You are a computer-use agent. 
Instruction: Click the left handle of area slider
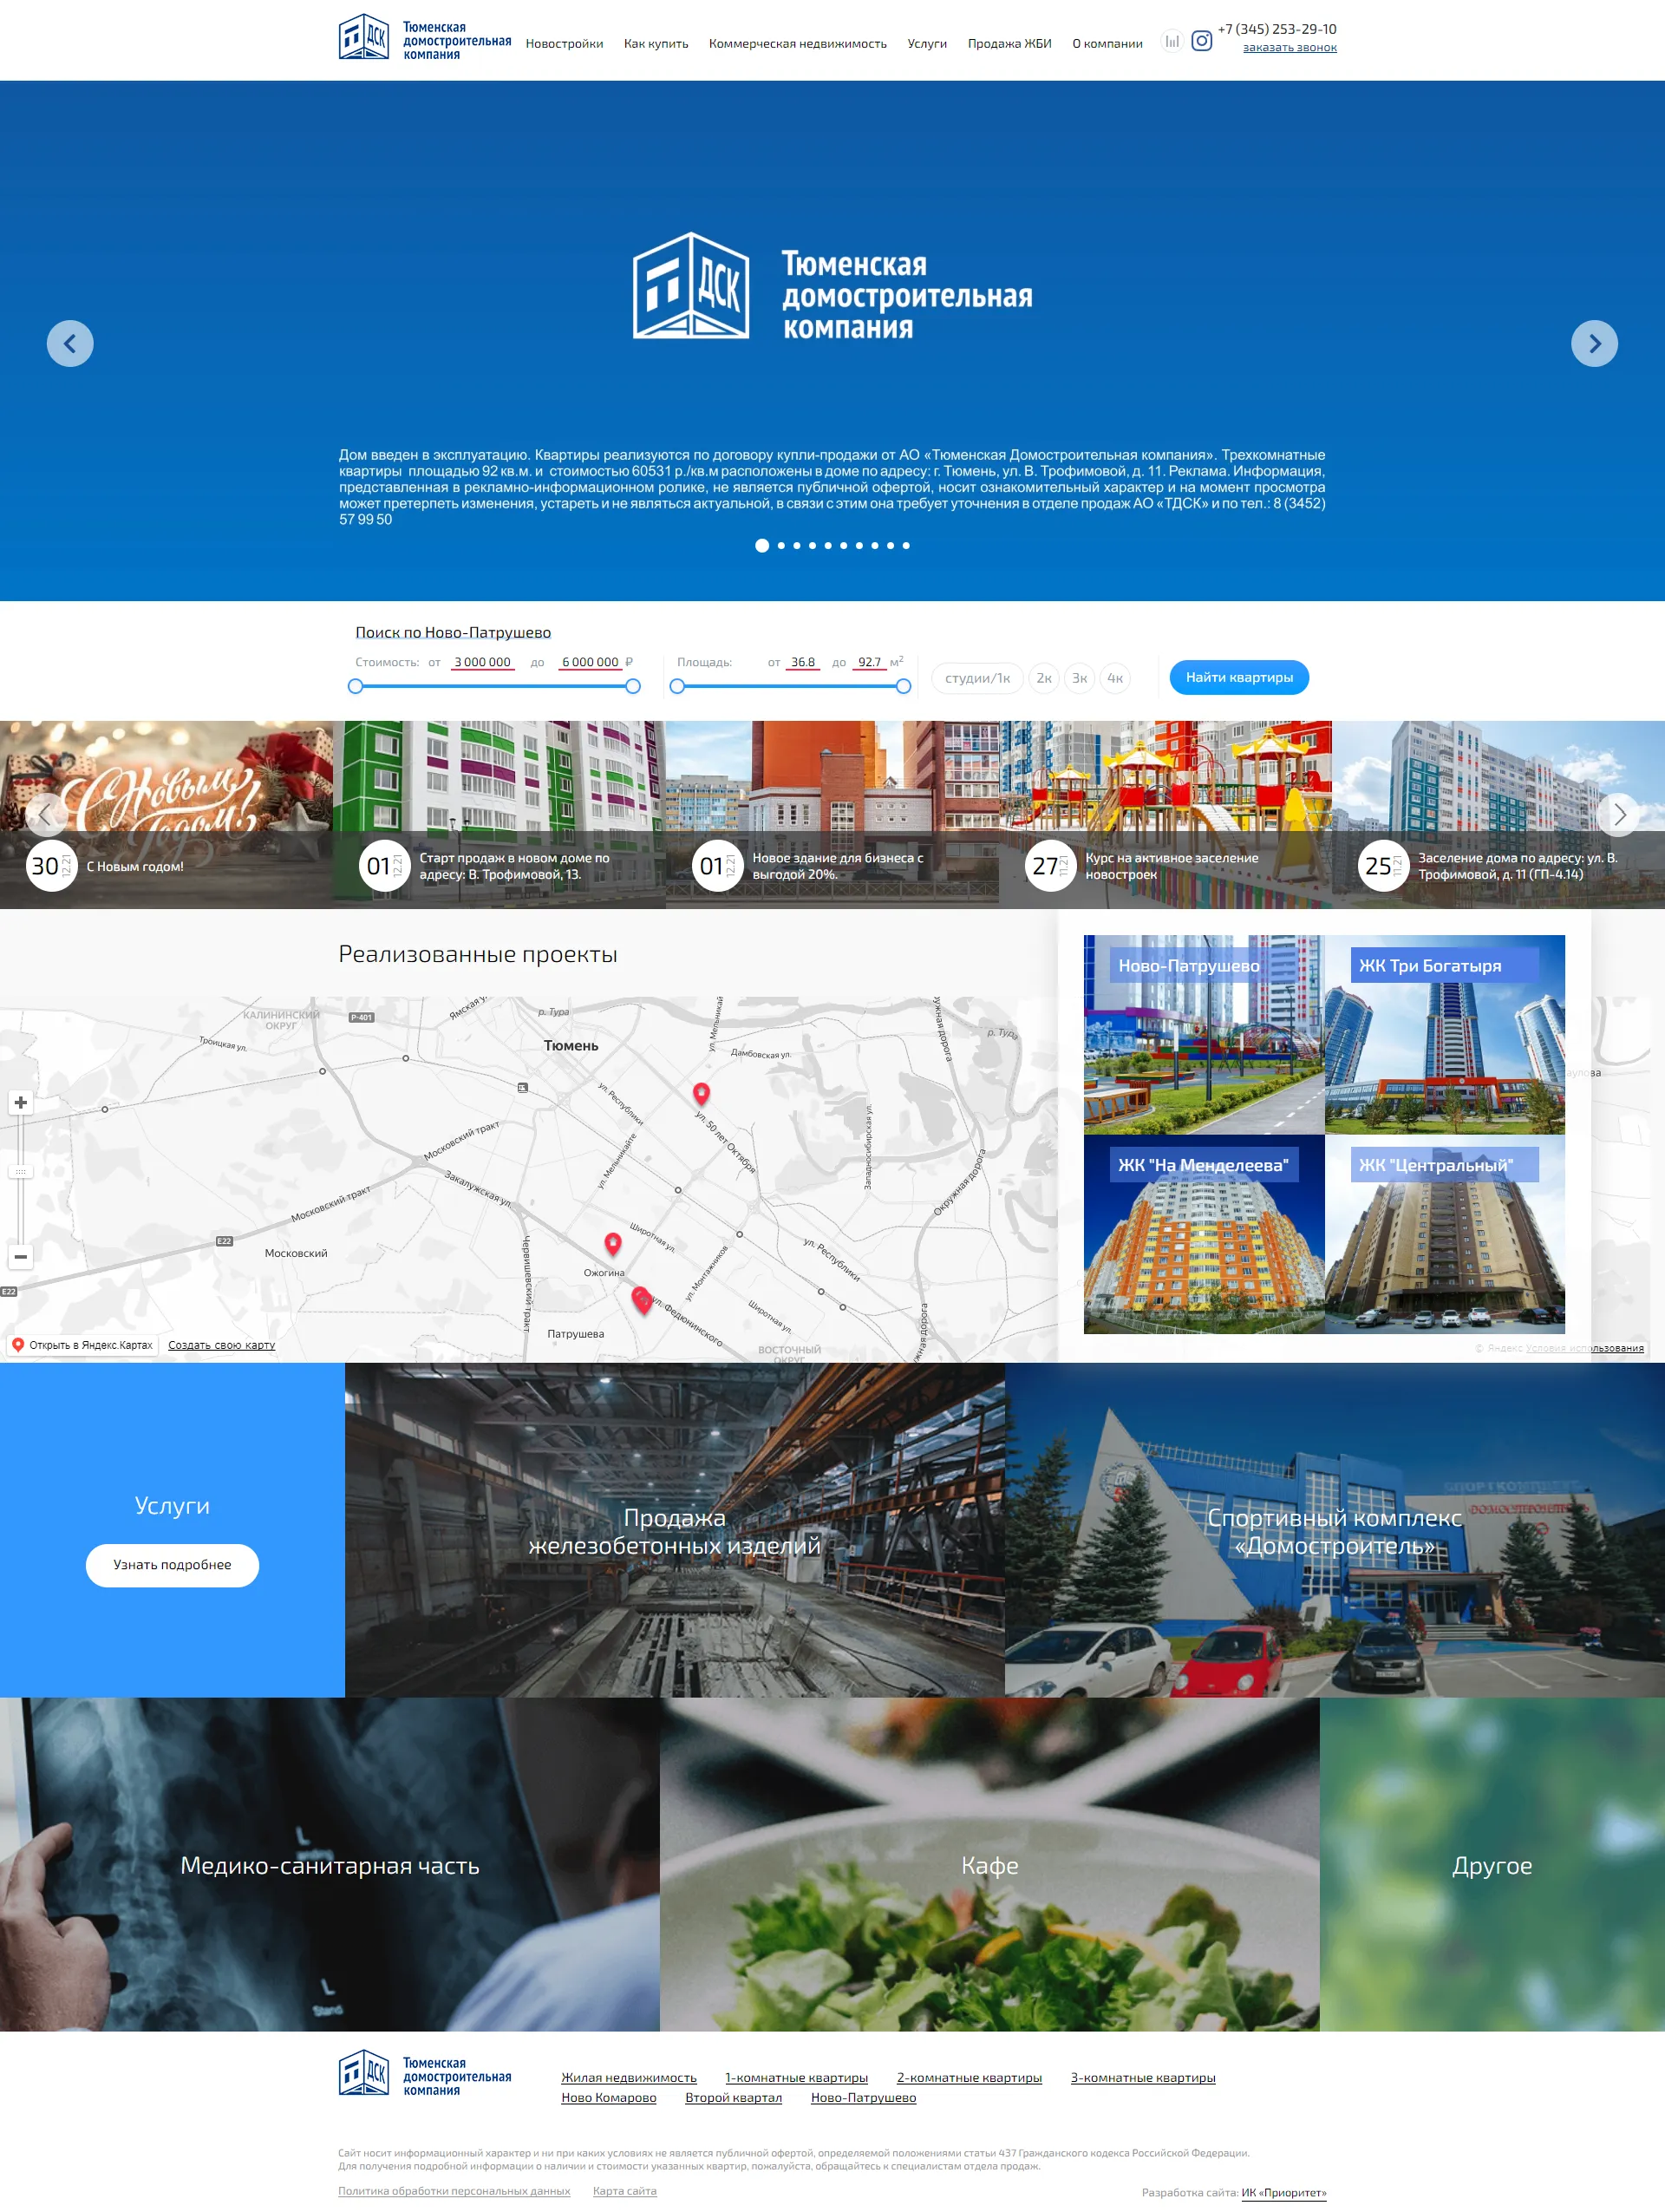coord(677,686)
